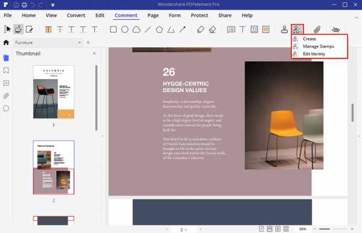Toggle the hide comments eye icon
Viewport: 362px width, 233px height.
coord(335,30)
